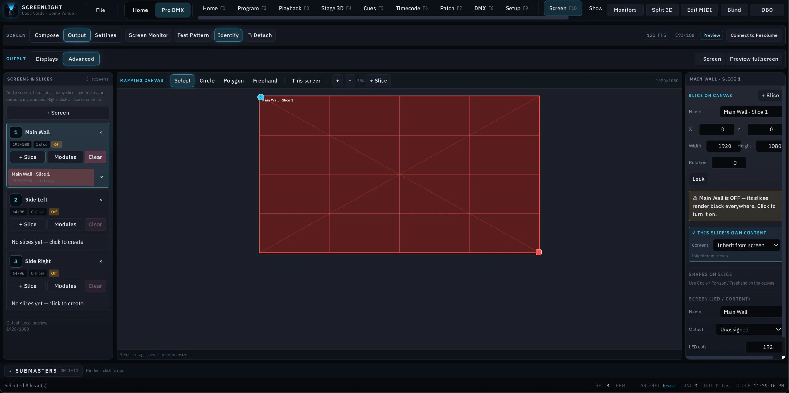This screenshot has height=393, width=789.
Task: Add a slice to Side Right
Action: coord(28,286)
